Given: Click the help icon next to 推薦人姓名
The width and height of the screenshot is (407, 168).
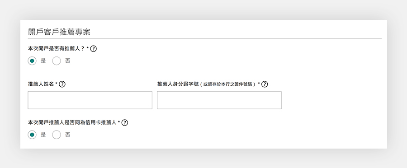Looking at the screenshot, I should tap(62, 84).
